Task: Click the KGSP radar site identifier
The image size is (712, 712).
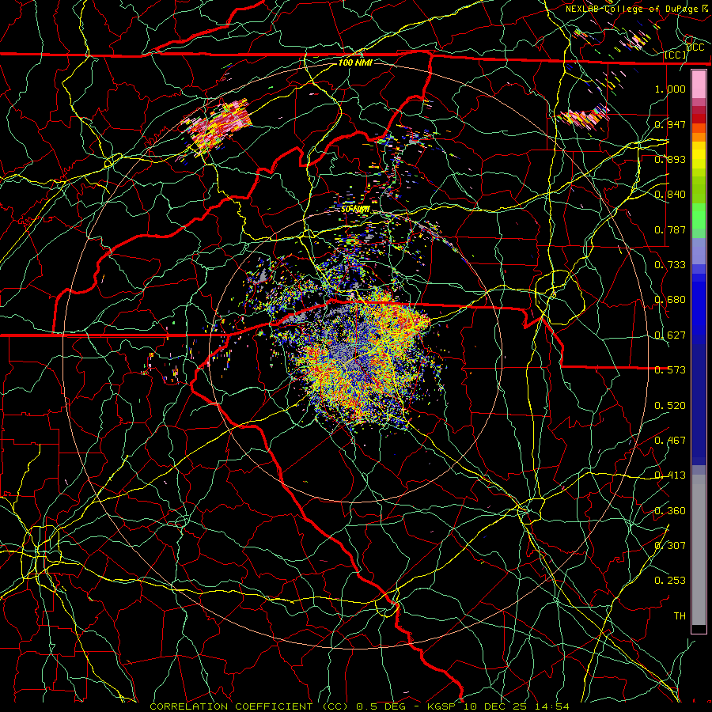Action: coord(441,706)
